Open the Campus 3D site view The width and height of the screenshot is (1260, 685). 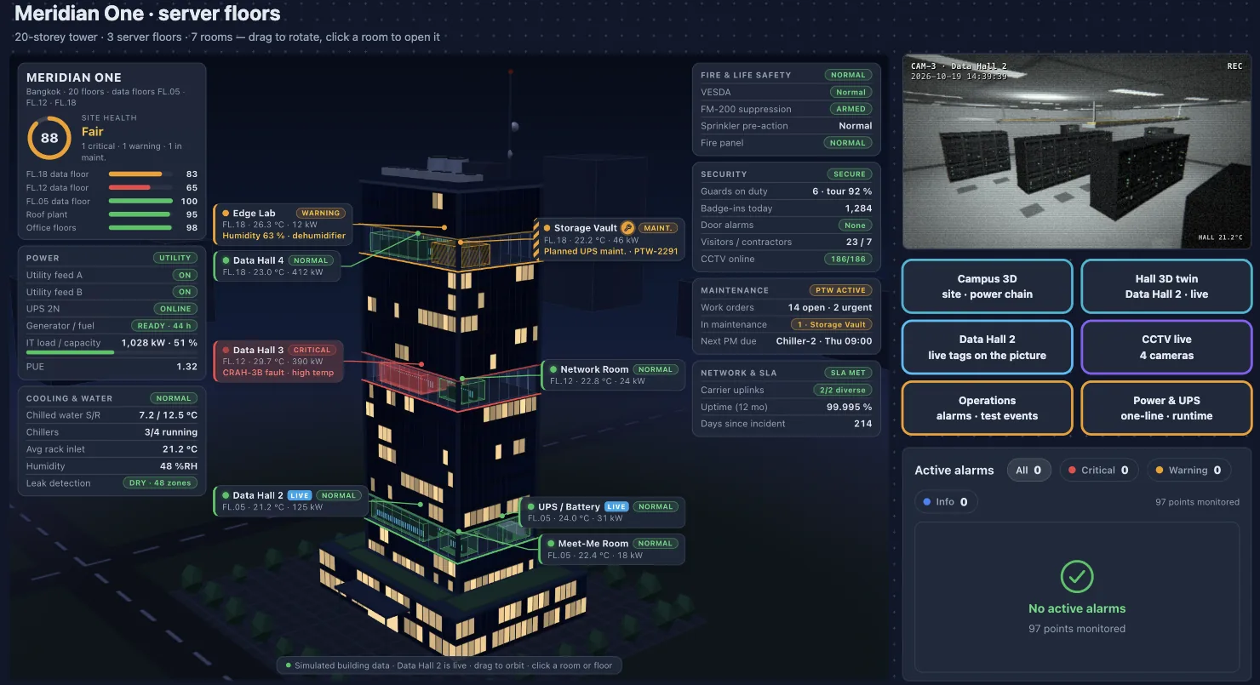coord(987,287)
